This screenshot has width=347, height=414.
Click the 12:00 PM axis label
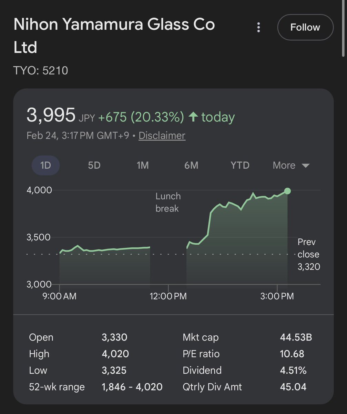(x=168, y=296)
